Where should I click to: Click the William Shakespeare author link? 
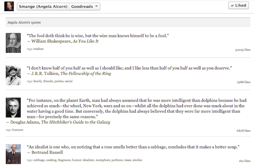tap(51, 41)
